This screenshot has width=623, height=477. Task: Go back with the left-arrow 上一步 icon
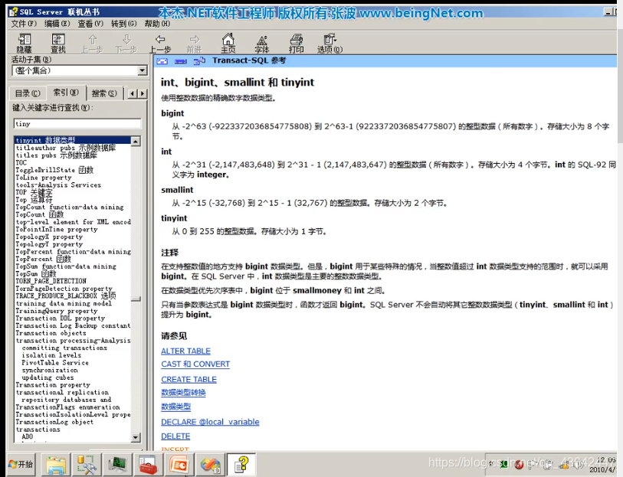160,43
